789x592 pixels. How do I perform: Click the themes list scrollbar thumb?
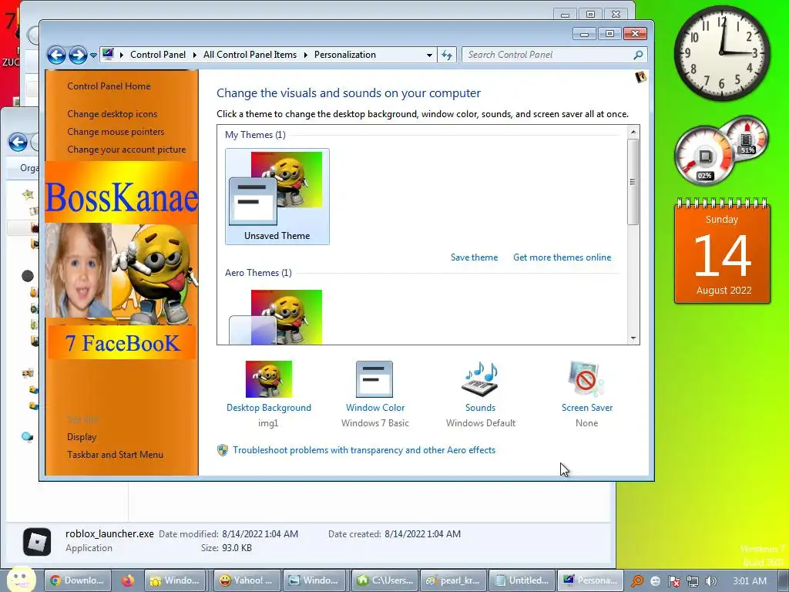[633, 182]
